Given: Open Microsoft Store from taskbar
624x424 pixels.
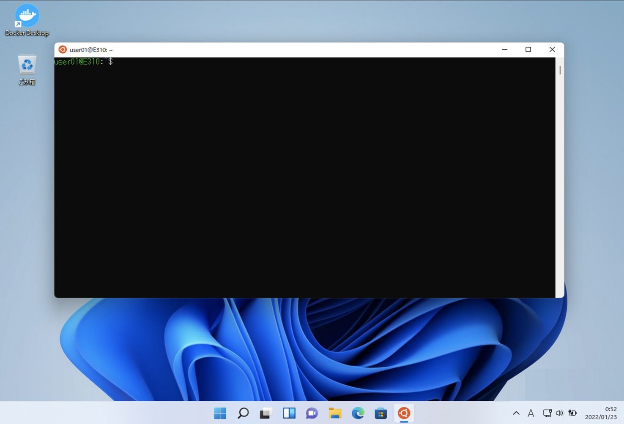Looking at the screenshot, I should (381, 413).
